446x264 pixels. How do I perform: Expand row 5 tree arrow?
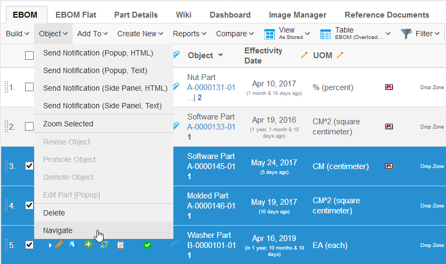coord(50,245)
